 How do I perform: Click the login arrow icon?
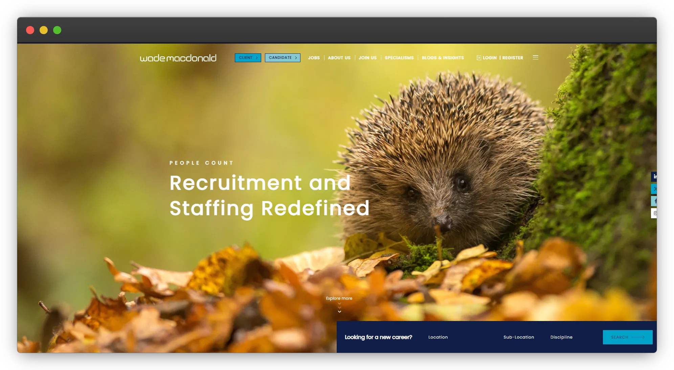(478, 58)
